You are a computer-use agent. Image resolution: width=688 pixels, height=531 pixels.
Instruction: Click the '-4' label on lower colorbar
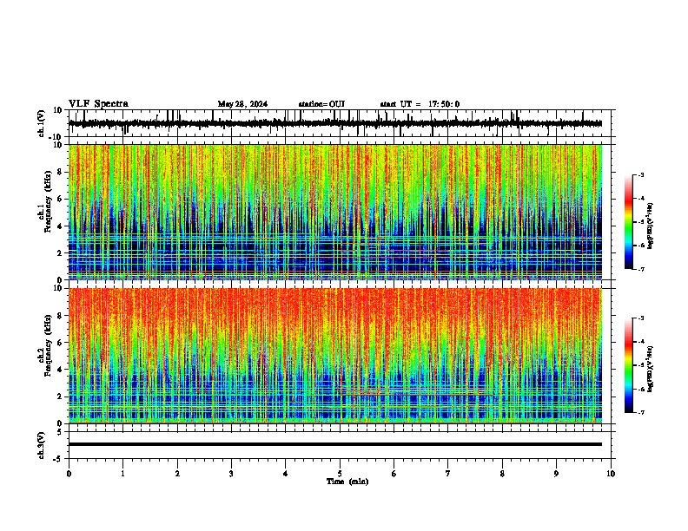[640, 341]
